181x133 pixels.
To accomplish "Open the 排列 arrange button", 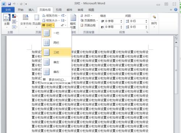I will (154, 21).
